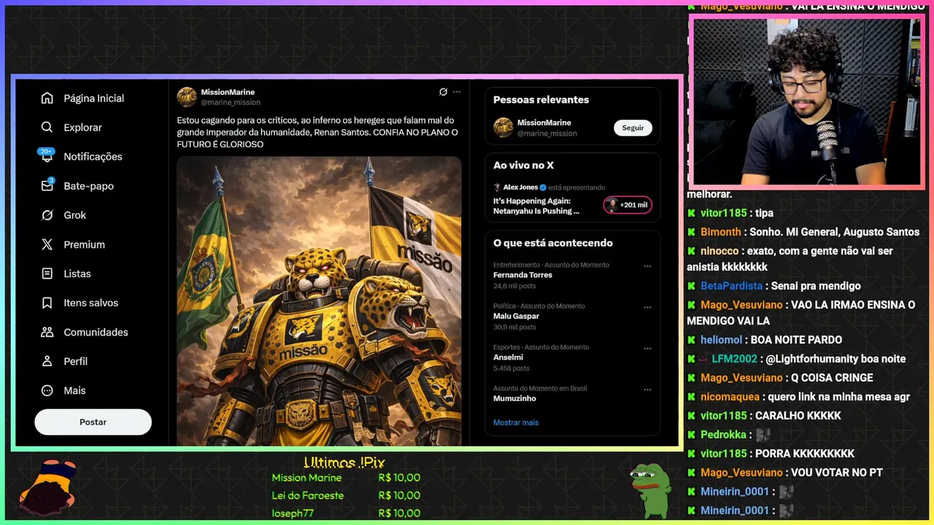Open the Listas icon

(x=47, y=273)
